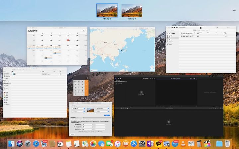Open iTunes music note icon in Dock

118,144
